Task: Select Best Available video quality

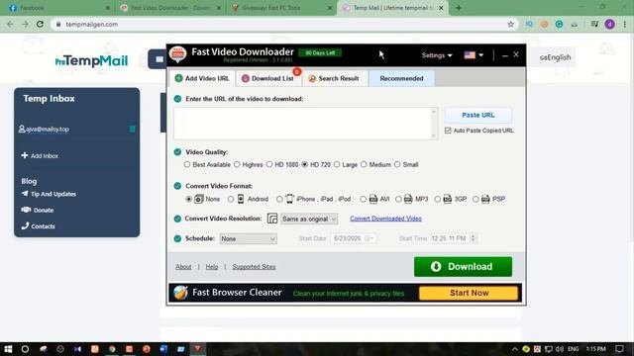Action: coord(187,164)
